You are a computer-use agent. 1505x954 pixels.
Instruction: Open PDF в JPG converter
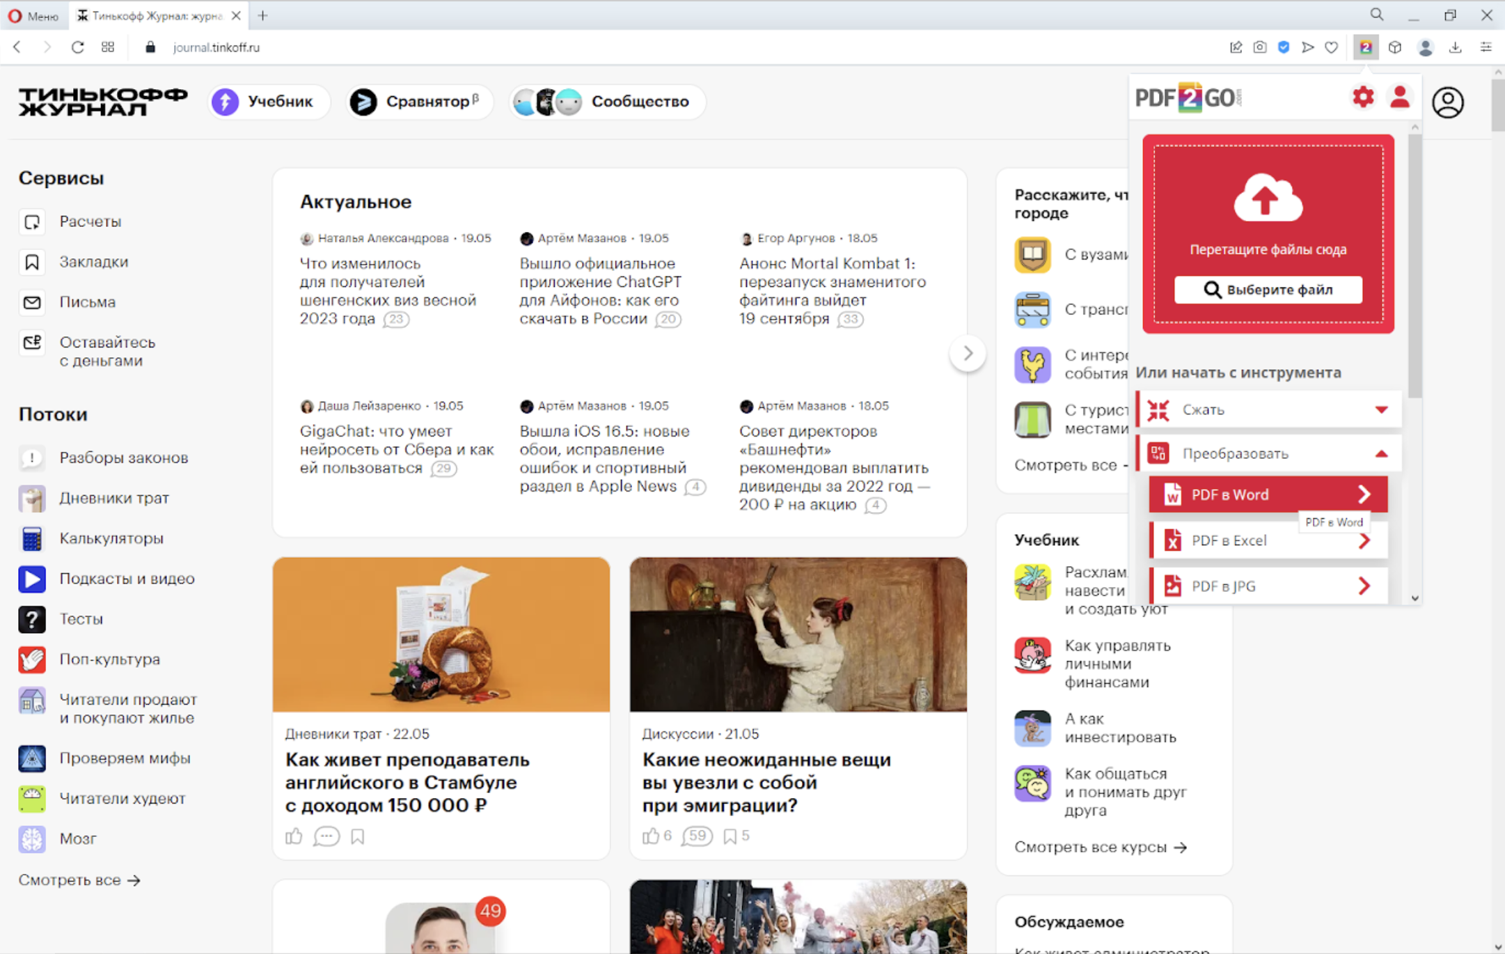[x=1268, y=586]
